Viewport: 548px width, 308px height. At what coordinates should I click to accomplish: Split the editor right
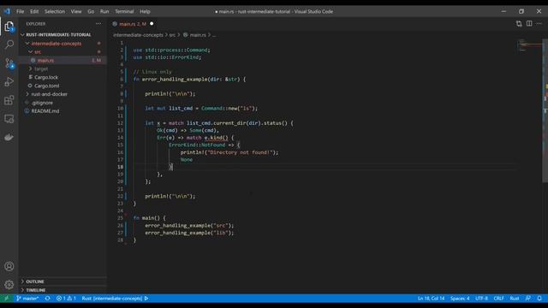529,24
